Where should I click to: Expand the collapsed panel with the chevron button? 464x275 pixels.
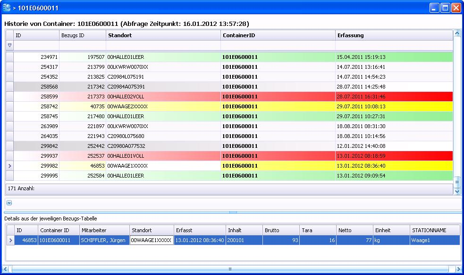pos(9,203)
